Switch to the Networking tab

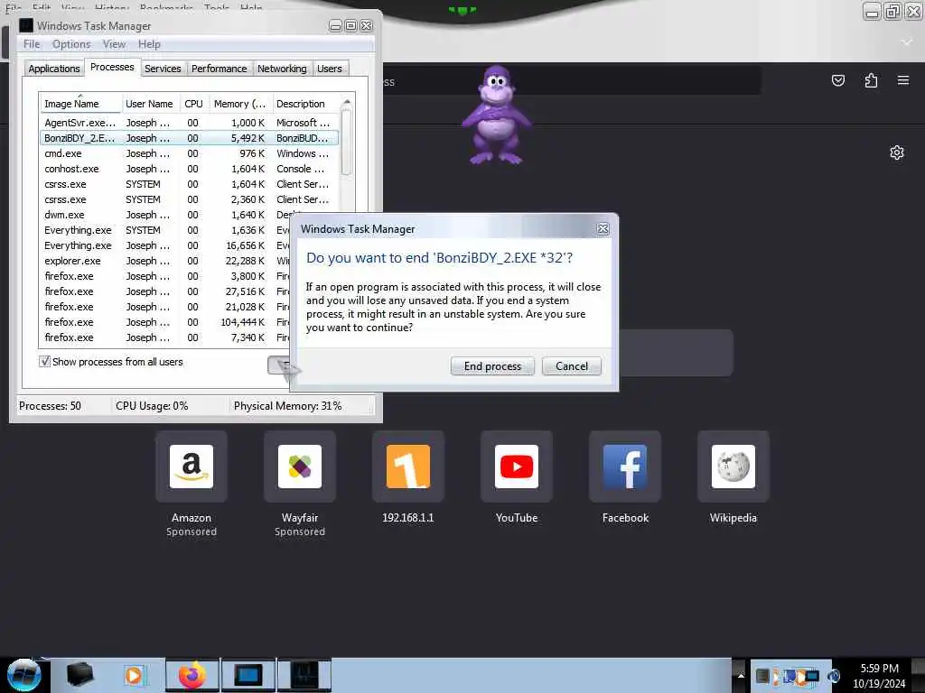(282, 69)
